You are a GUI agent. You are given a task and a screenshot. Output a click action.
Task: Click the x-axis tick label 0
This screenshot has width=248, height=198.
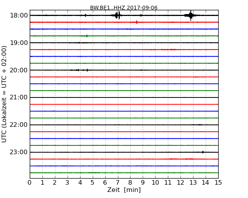click(x=30, y=183)
